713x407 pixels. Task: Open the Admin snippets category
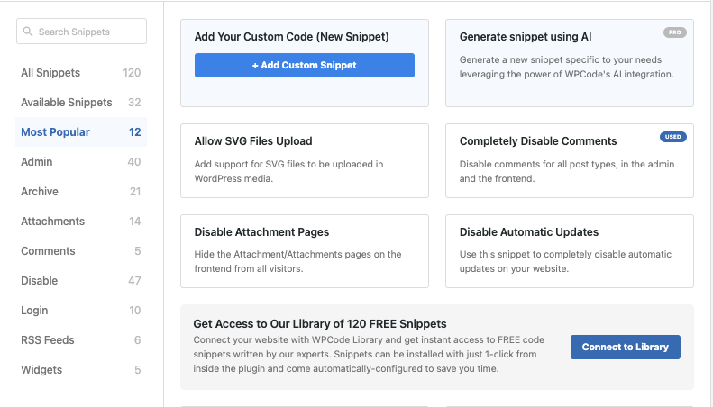click(81, 162)
